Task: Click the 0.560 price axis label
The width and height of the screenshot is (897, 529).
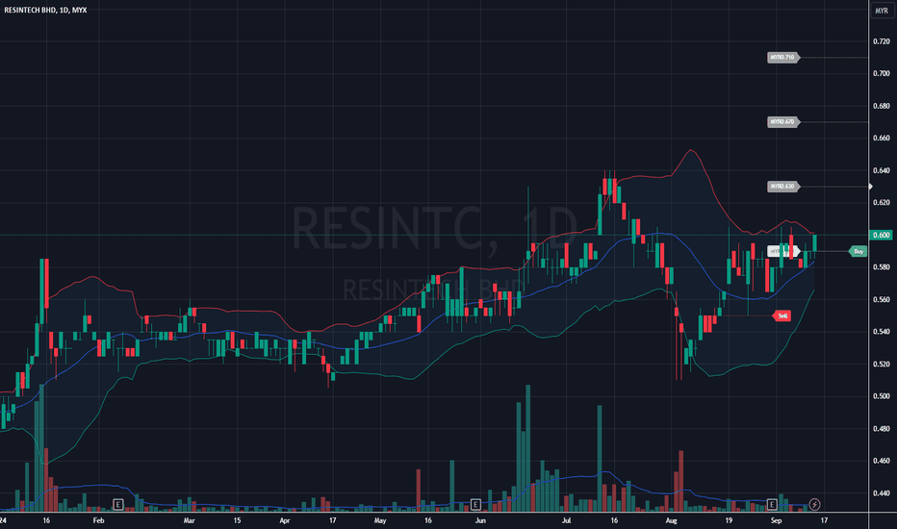Action: 881,300
